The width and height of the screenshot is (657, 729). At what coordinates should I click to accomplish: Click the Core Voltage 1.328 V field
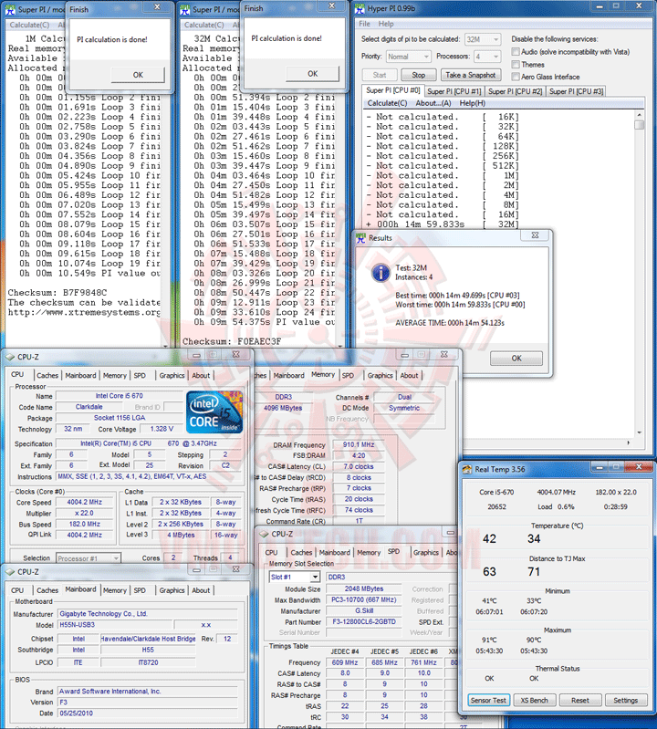(162, 429)
